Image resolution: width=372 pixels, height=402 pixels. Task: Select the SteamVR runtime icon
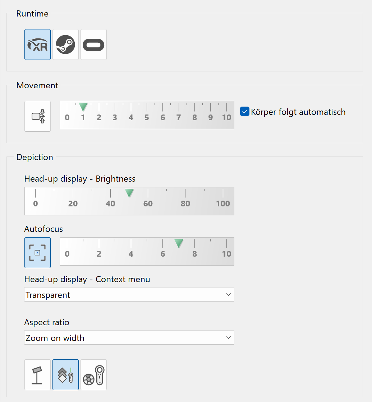pos(65,45)
